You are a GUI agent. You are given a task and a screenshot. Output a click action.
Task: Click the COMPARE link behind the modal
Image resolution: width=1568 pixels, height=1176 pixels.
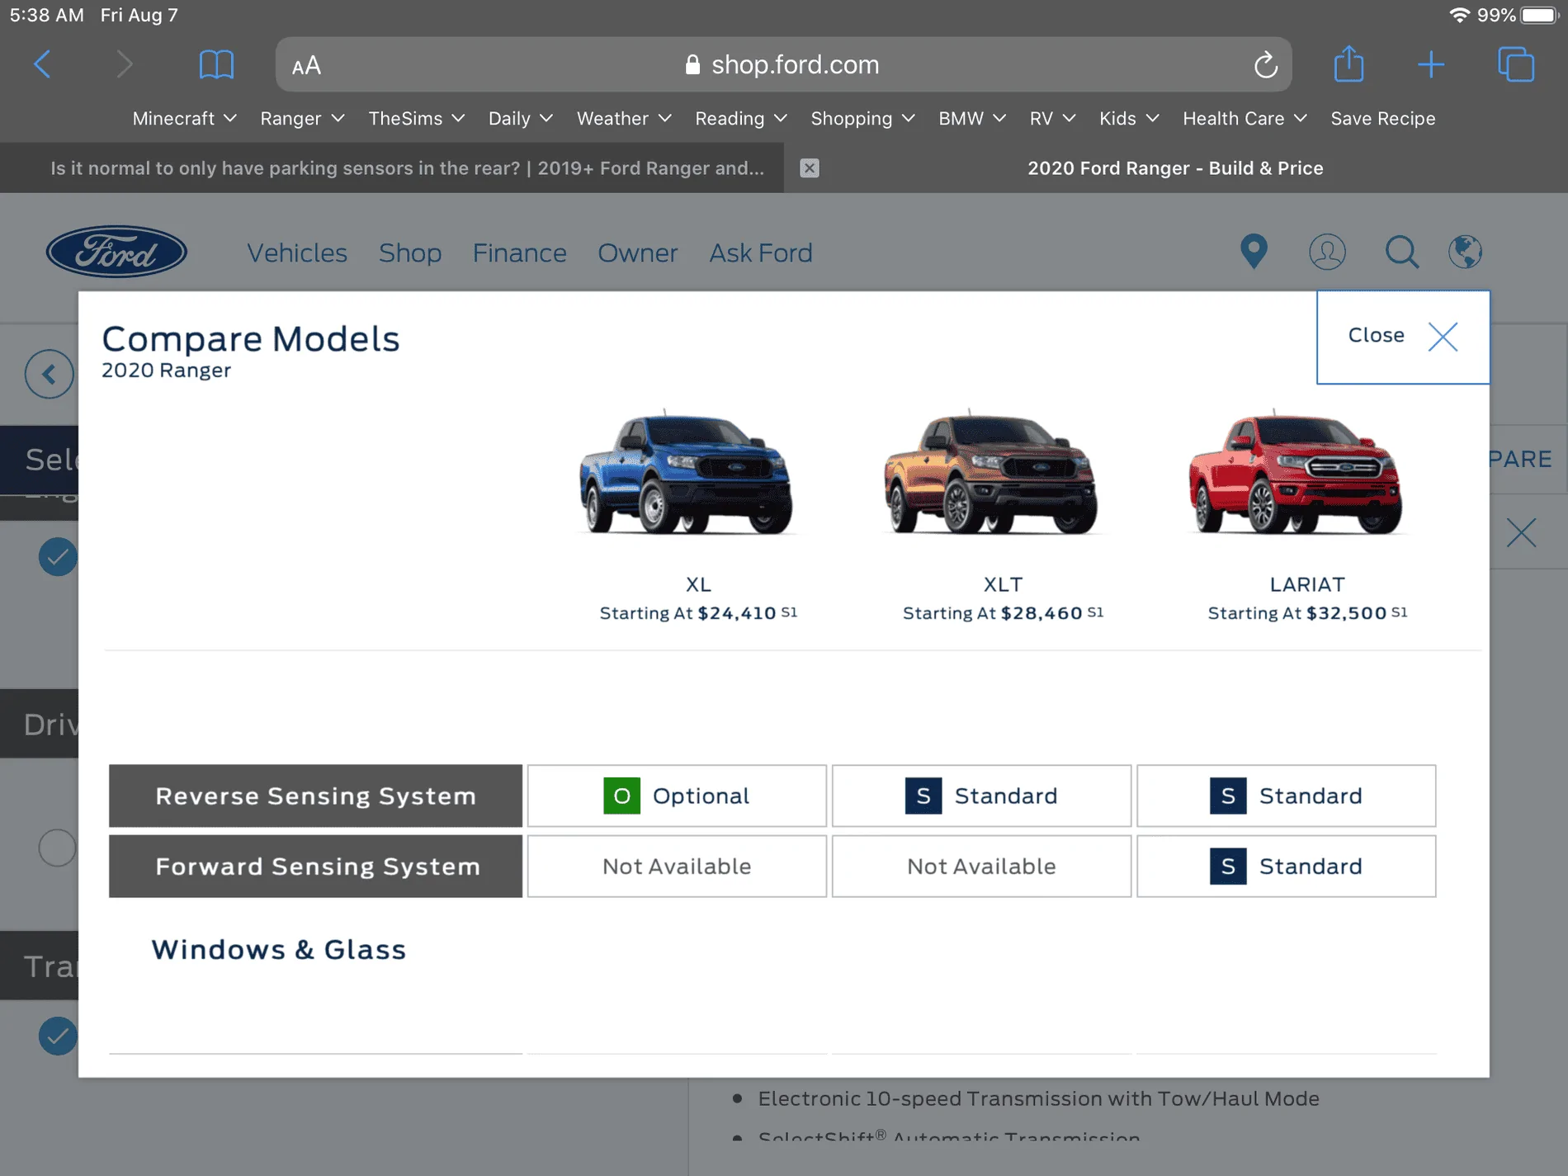(x=1520, y=459)
